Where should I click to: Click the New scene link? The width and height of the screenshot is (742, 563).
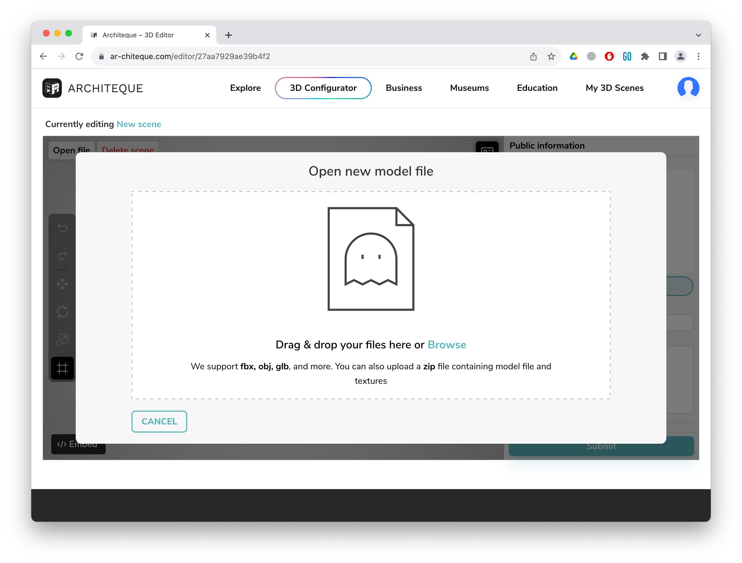[x=138, y=124]
